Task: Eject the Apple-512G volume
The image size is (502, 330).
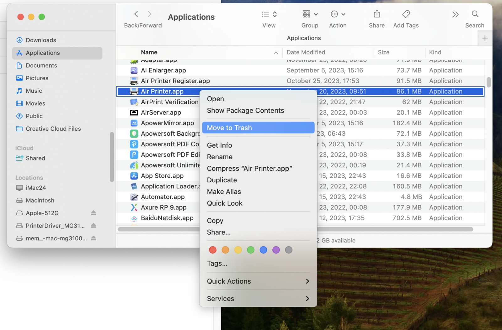Action: click(x=93, y=213)
